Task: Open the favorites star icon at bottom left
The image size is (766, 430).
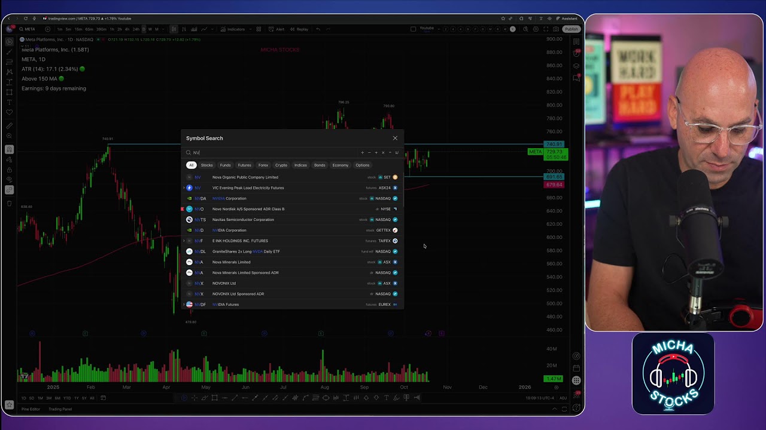Action: coord(10,405)
